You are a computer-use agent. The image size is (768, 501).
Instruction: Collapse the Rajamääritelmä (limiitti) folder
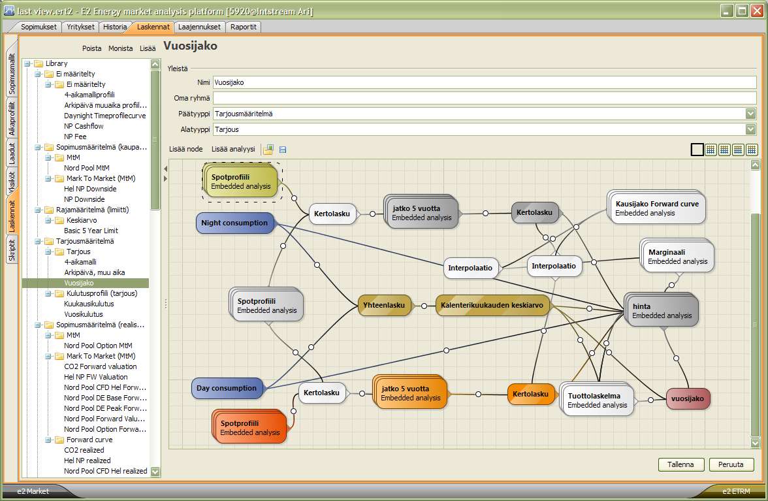click(x=38, y=210)
